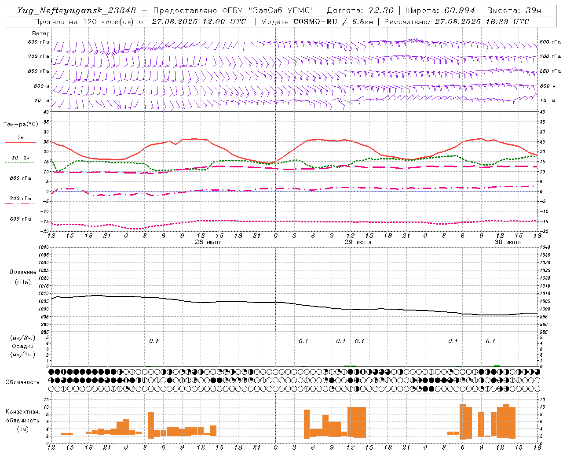Click the longitude value Долгота: 72.36

coord(360,11)
